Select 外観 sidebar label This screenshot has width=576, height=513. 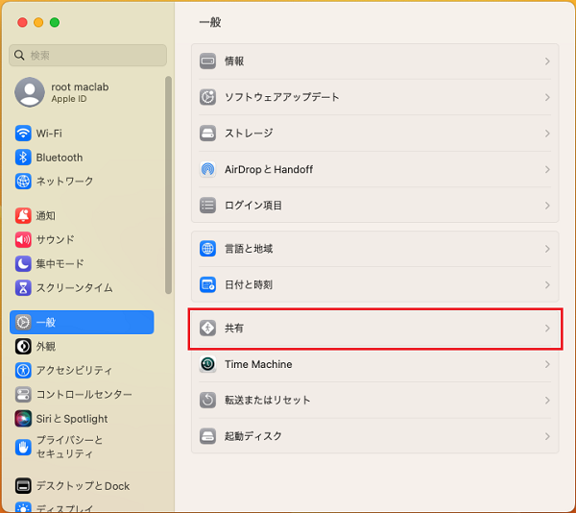(46, 346)
